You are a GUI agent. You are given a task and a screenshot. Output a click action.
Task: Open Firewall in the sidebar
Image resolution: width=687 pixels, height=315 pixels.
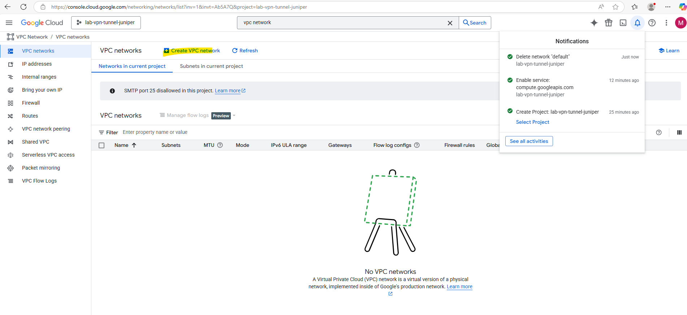(46, 103)
